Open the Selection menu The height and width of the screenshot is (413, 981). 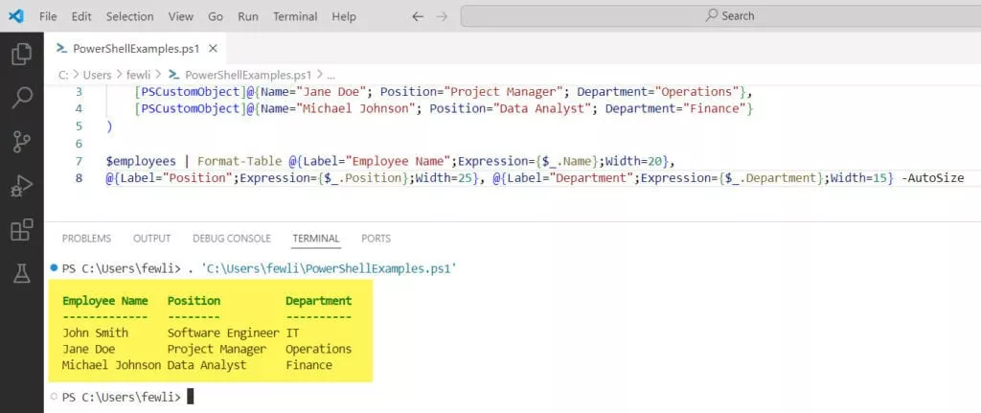click(x=129, y=17)
